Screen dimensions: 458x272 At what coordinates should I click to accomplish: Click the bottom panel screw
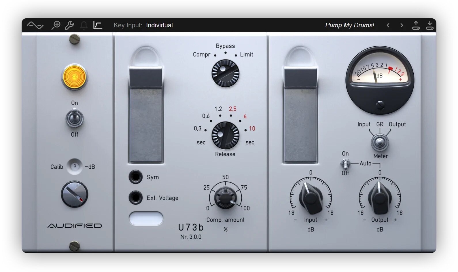tap(75, 246)
